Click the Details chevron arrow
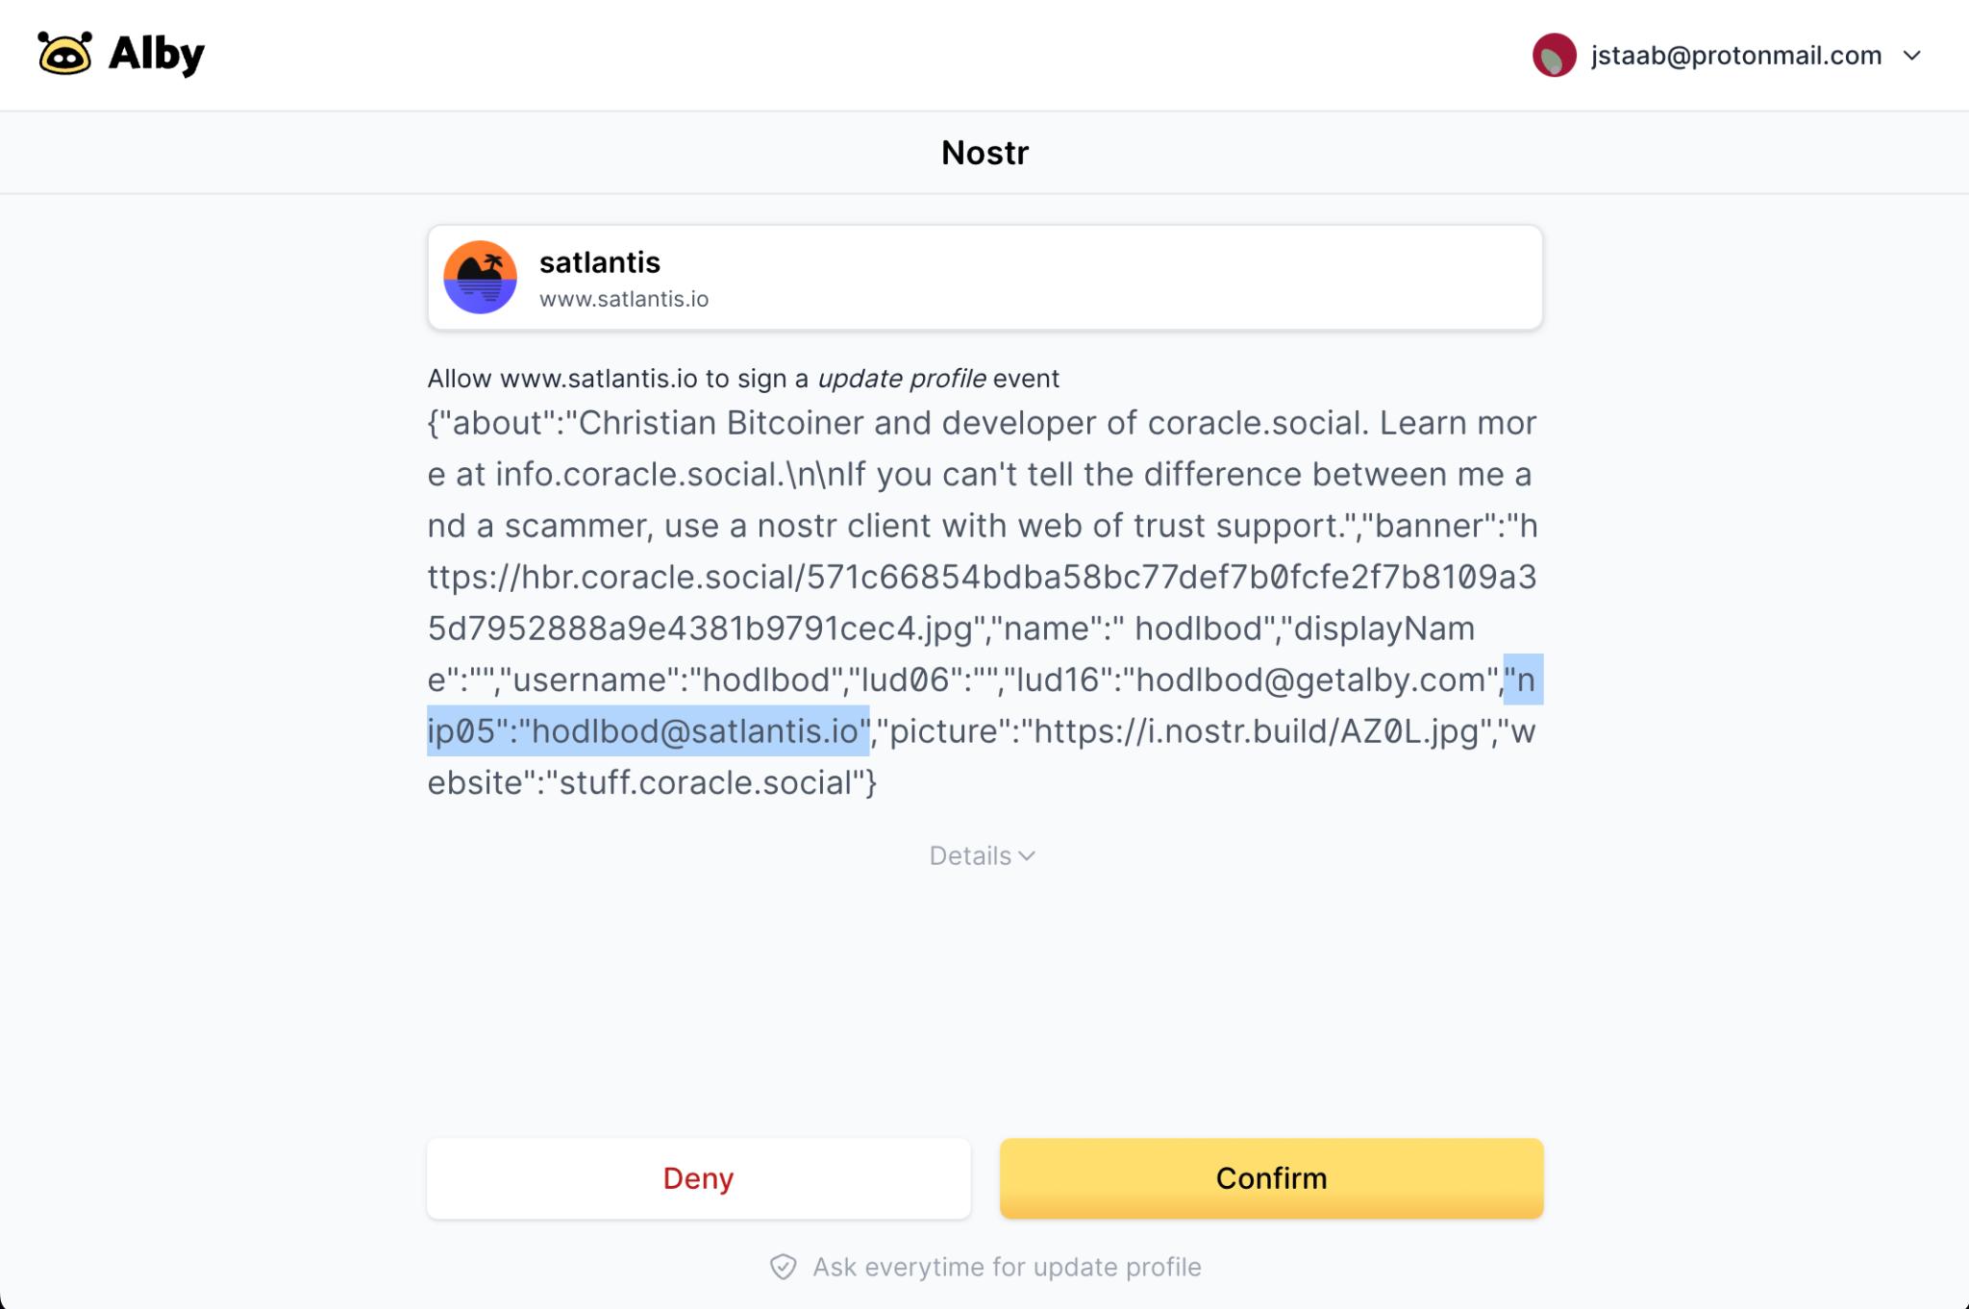 [x=1027, y=855]
